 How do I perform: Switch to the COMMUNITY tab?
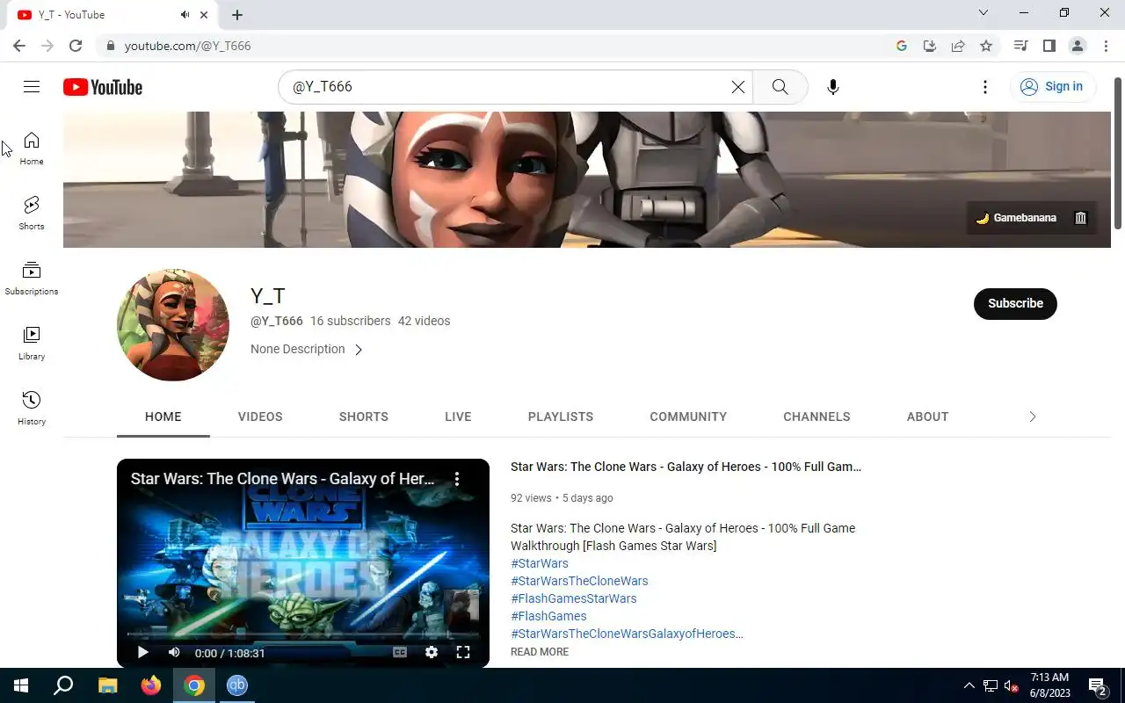tap(688, 417)
